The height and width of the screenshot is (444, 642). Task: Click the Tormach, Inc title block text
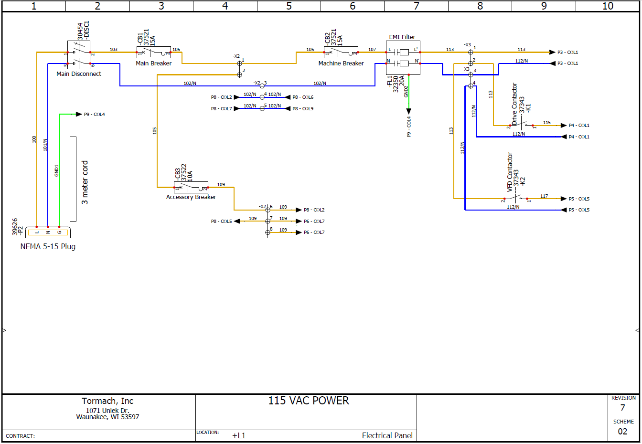pos(107,401)
